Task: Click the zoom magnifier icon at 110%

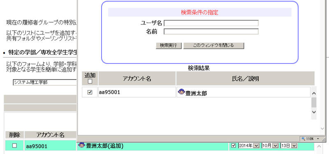Action: pyautogui.click(x=303, y=139)
